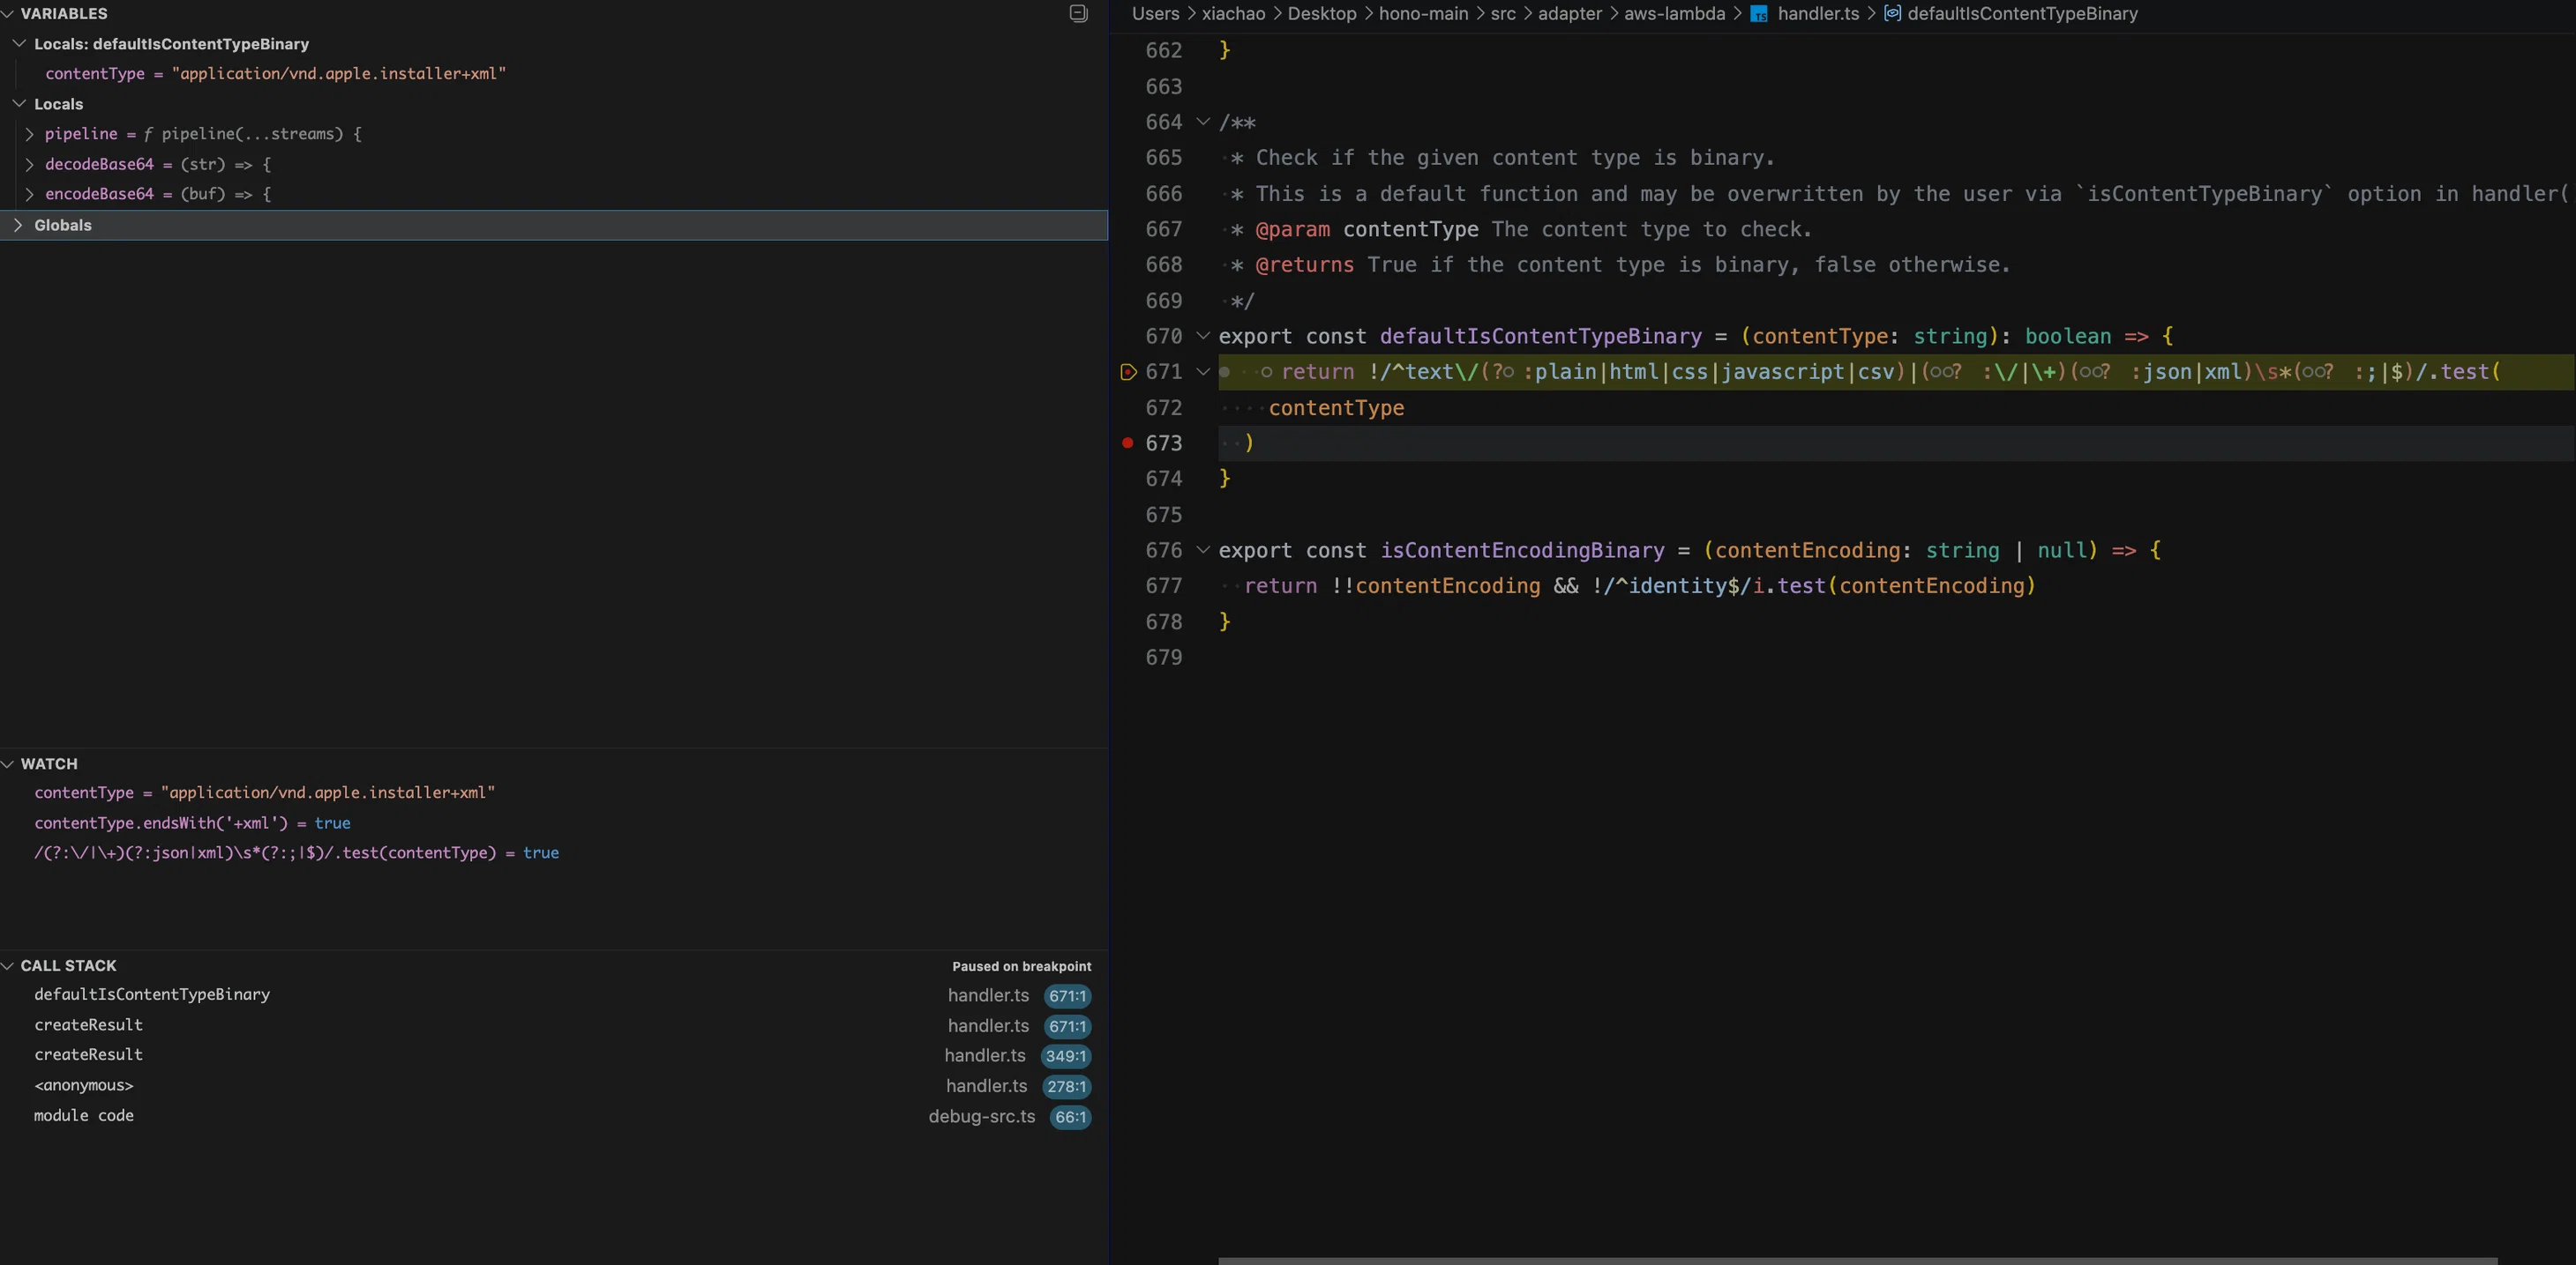Open the handler.ts breadcrumb segment
This screenshot has height=1265, width=2576.
click(x=1818, y=14)
